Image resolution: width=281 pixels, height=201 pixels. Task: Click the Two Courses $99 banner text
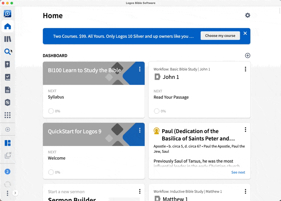[x=123, y=36]
